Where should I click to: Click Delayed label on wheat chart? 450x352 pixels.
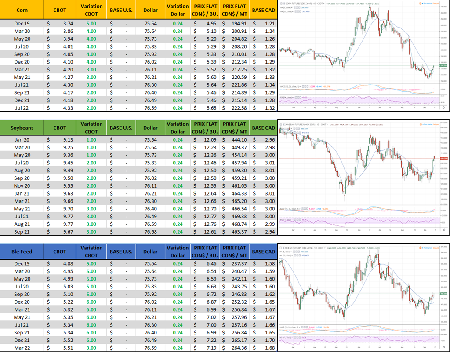coord(435,247)
